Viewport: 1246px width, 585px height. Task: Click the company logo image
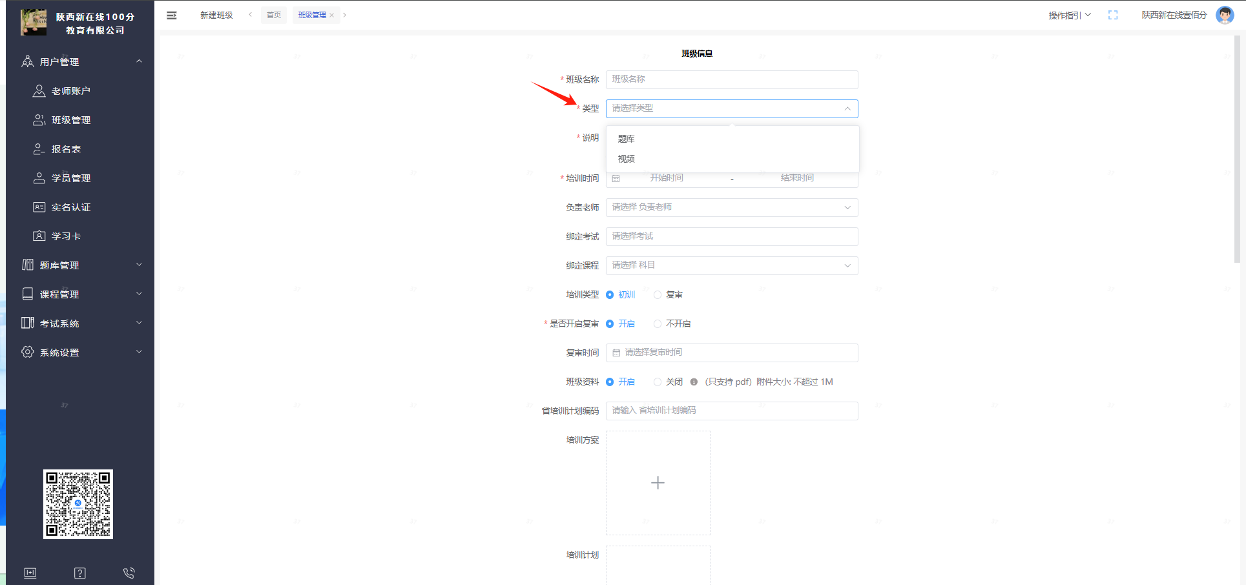(x=34, y=22)
